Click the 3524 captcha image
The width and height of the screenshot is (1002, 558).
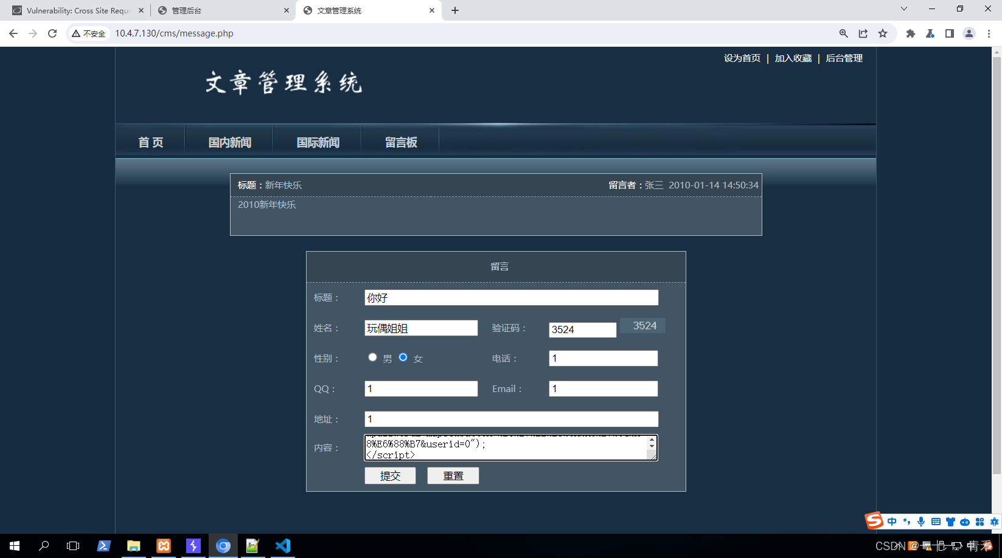point(642,326)
